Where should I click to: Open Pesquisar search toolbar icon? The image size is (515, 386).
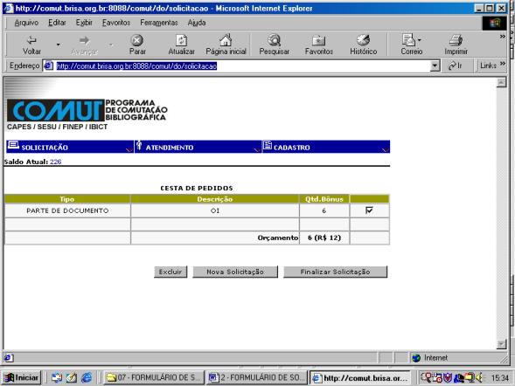pos(274,40)
